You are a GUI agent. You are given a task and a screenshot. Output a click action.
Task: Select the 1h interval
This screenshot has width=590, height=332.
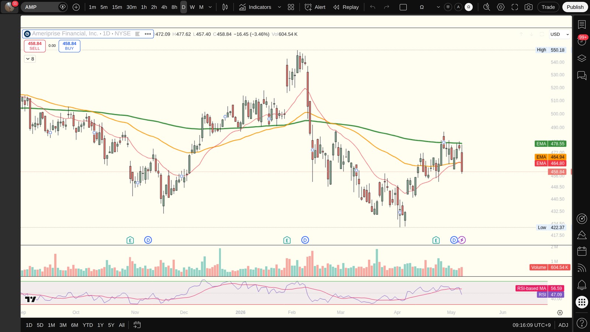coord(144,7)
